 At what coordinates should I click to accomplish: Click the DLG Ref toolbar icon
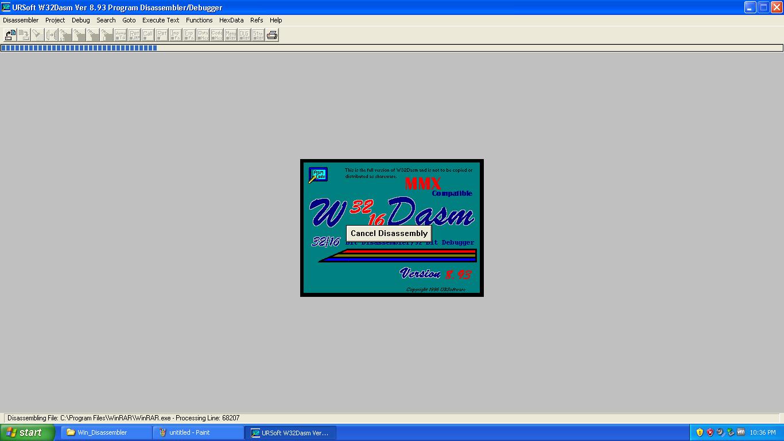(244, 35)
